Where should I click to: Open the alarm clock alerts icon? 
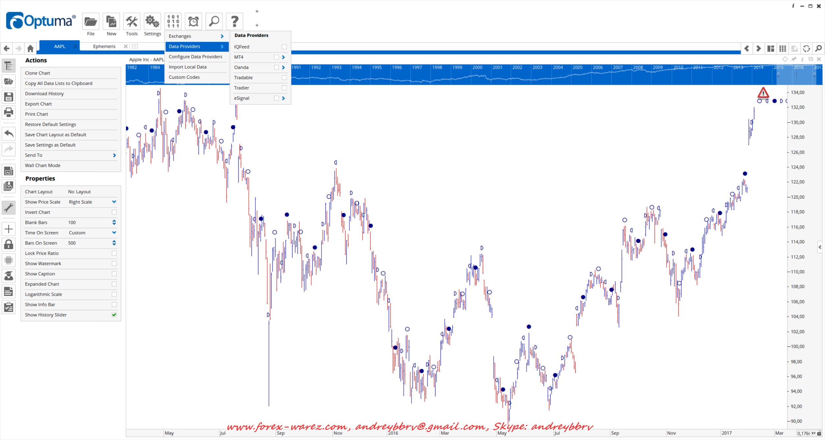coord(193,22)
